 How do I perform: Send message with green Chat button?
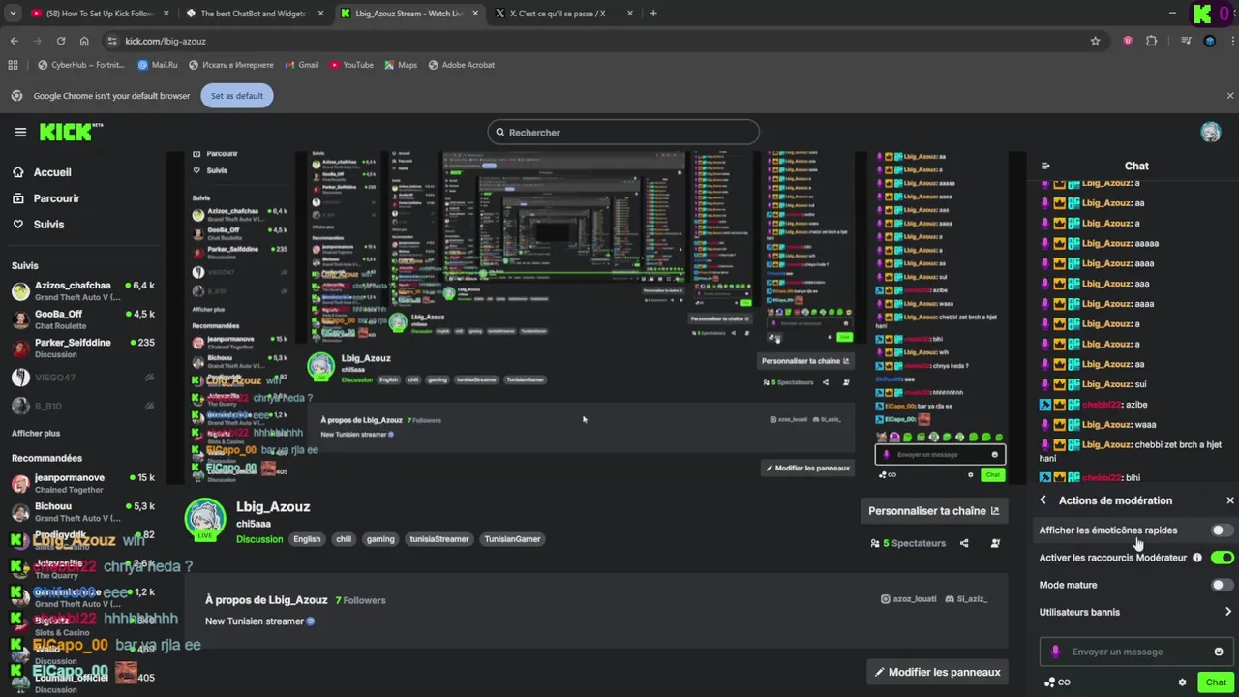pyautogui.click(x=1216, y=682)
